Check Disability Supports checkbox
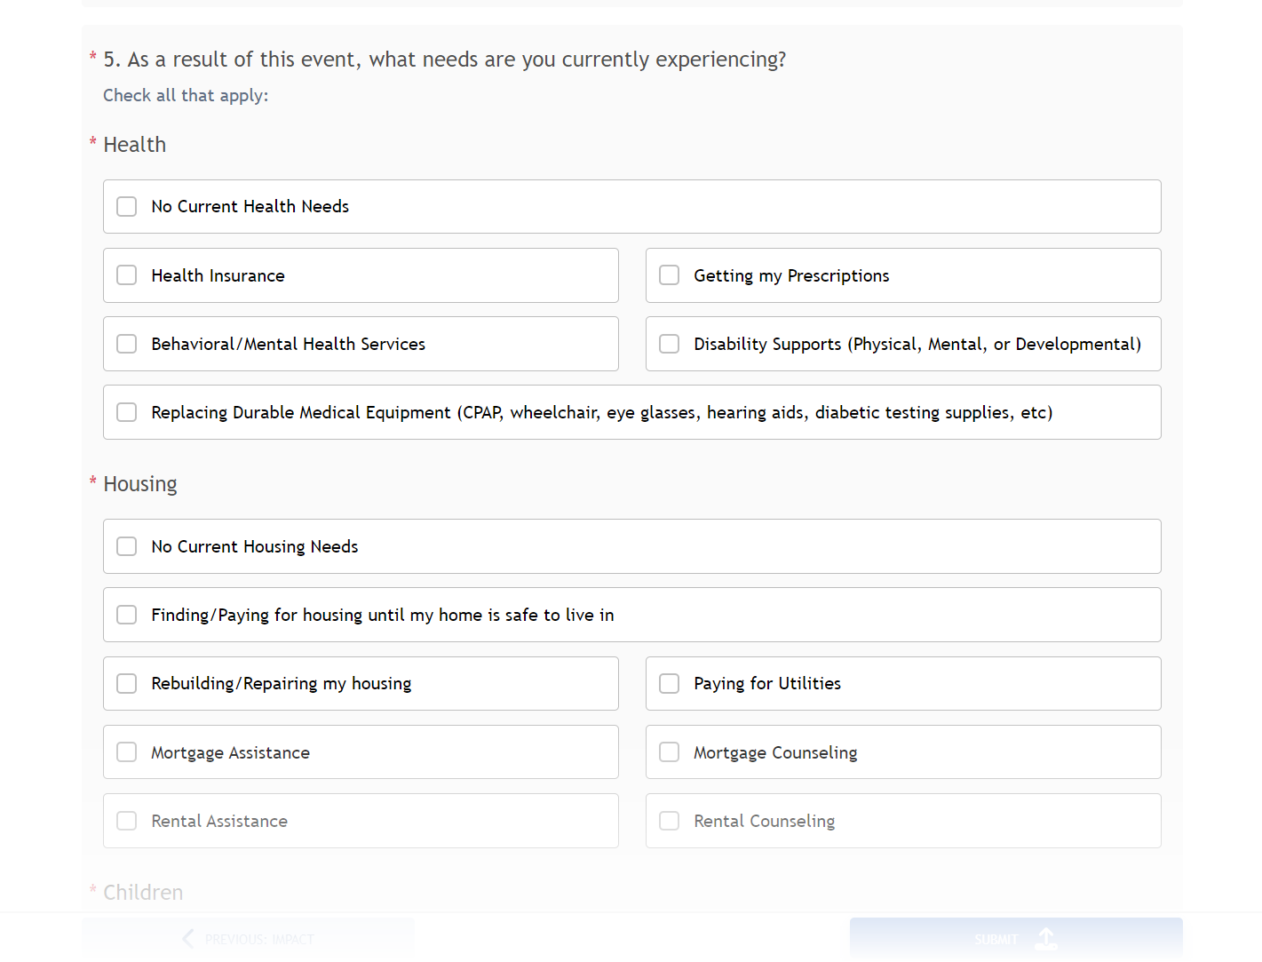The height and width of the screenshot is (962, 1262). click(669, 344)
